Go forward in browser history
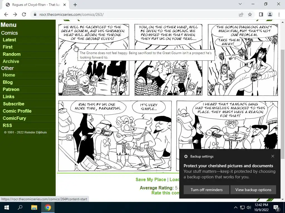Viewport: 285px width, 213px height. click(15, 14)
